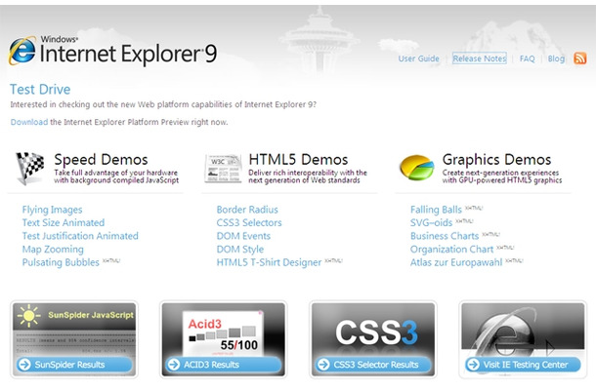Open the Falling Balls demo
The height and width of the screenshot is (390, 596).
click(x=436, y=210)
